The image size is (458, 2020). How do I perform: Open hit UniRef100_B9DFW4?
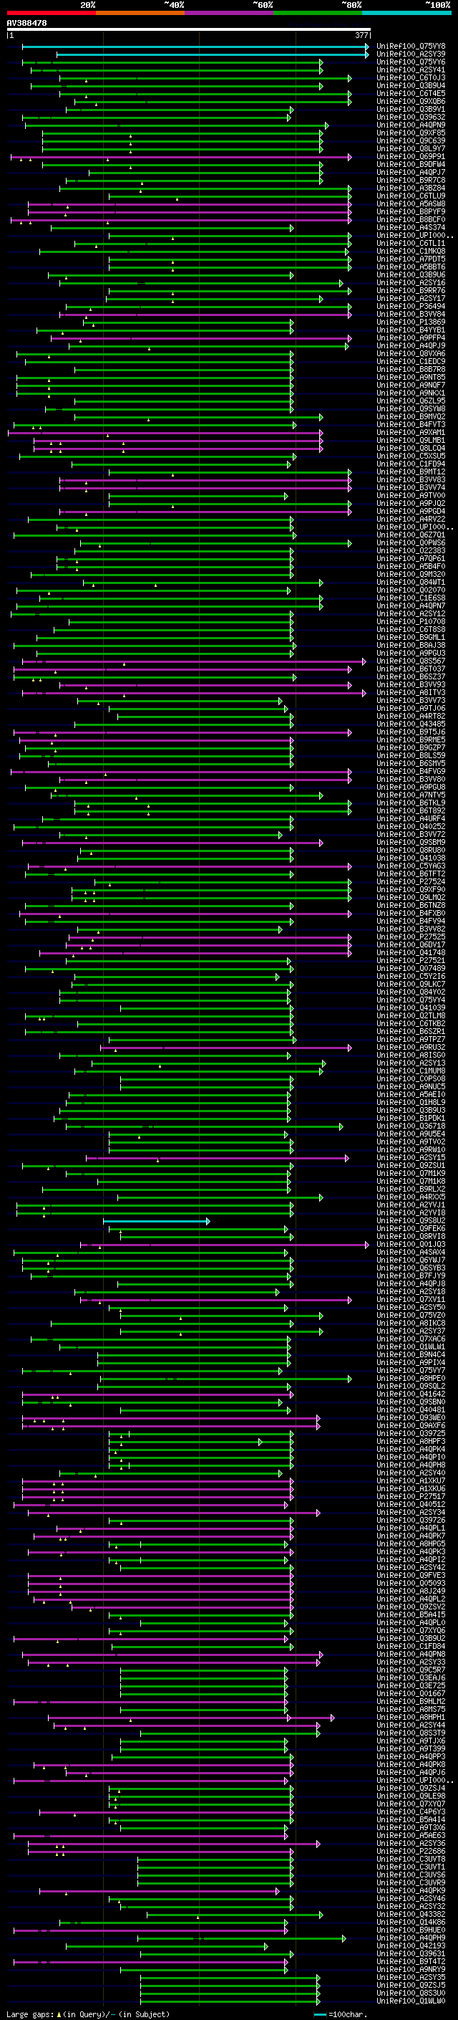411,164
